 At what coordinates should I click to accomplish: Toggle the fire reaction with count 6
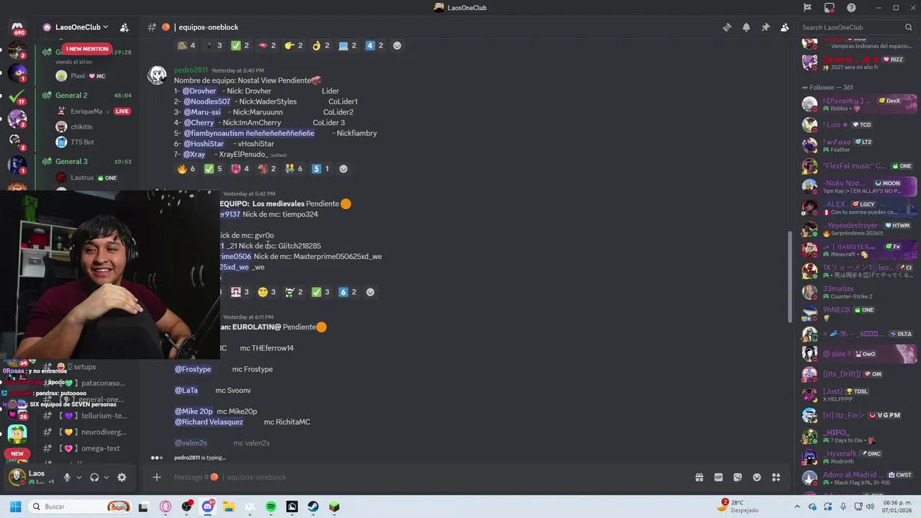click(x=186, y=169)
